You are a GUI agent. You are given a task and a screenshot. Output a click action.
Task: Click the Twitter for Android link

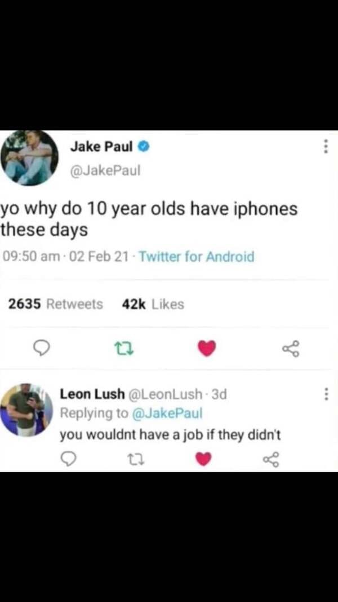pos(196,257)
